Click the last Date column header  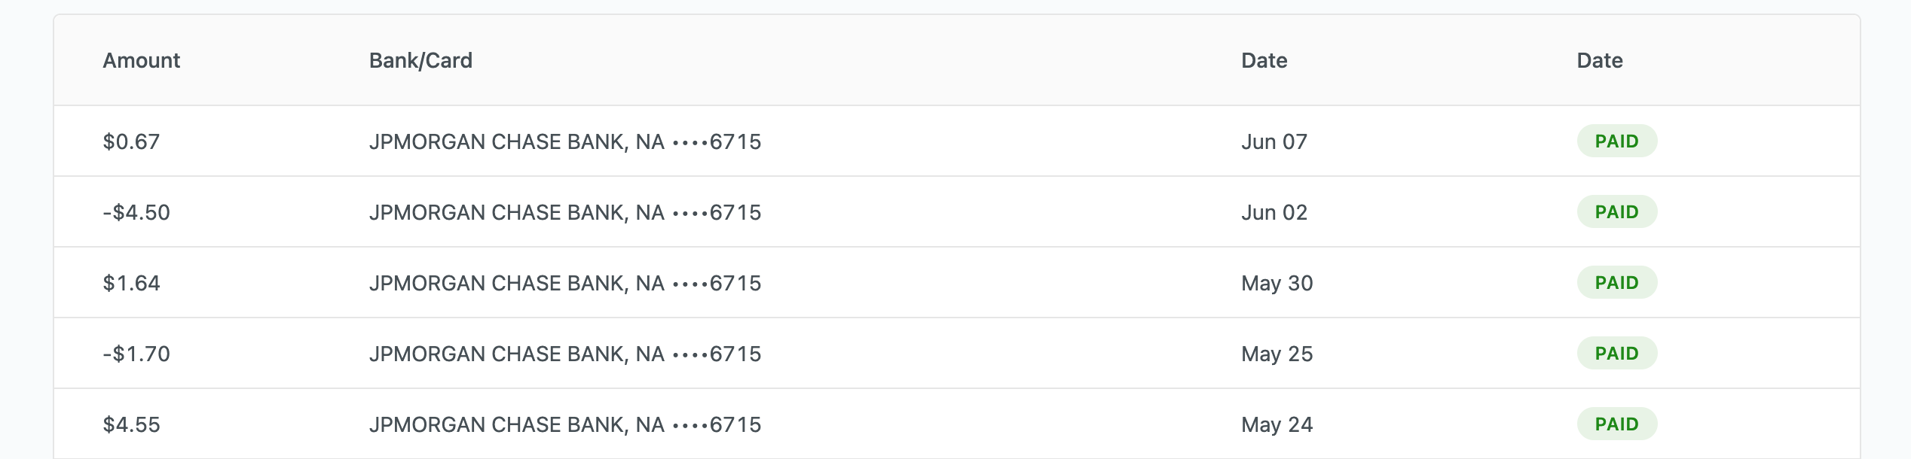coord(1599,60)
